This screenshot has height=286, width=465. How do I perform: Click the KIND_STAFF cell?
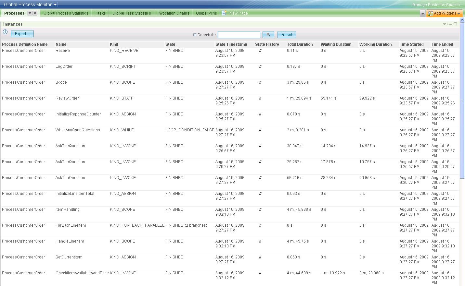(122, 98)
